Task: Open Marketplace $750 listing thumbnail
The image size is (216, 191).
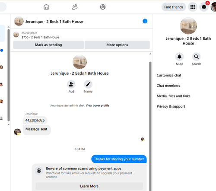Action: pos(16,35)
